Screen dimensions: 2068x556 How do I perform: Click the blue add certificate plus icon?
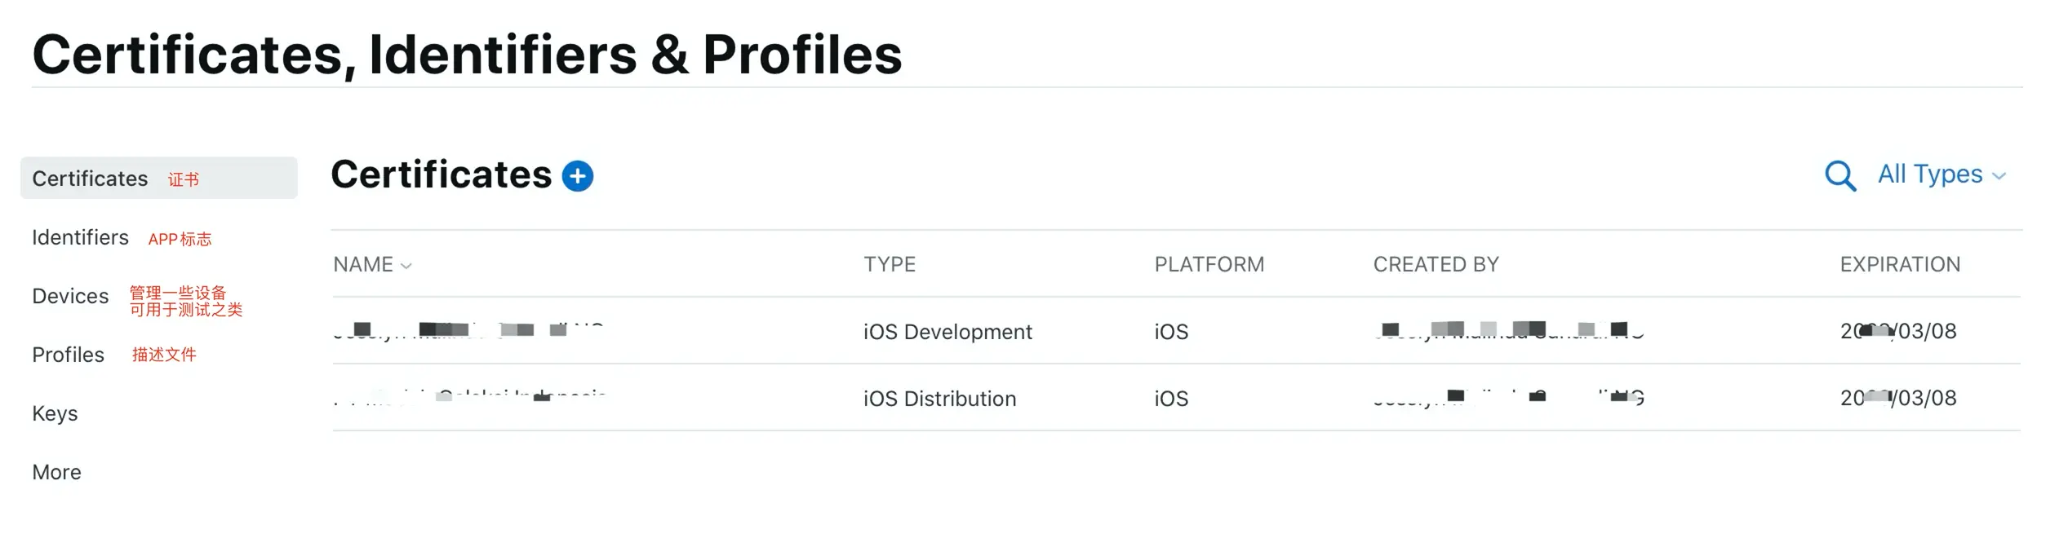click(577, 176)
